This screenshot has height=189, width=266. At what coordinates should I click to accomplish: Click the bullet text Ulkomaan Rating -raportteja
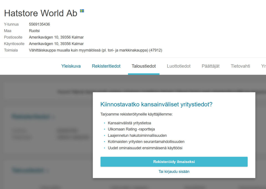tap(131, 129)
